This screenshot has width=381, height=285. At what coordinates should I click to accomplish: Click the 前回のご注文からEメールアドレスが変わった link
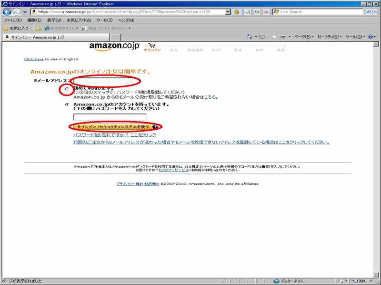201,142
